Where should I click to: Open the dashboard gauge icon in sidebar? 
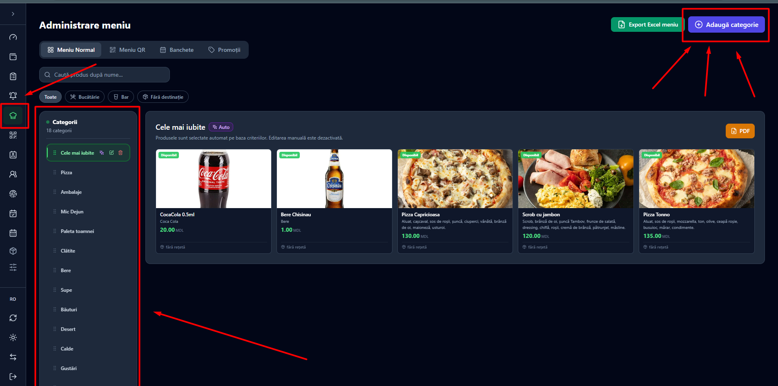(x=13, y=37)
